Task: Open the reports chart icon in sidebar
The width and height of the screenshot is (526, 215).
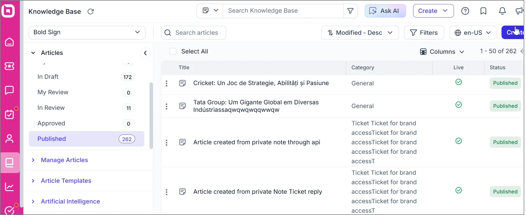Action: 10,187
